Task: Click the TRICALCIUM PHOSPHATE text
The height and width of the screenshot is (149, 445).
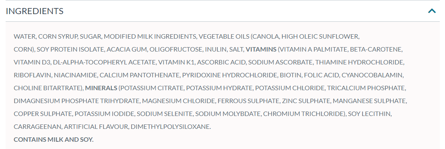Action: point(366,88)
